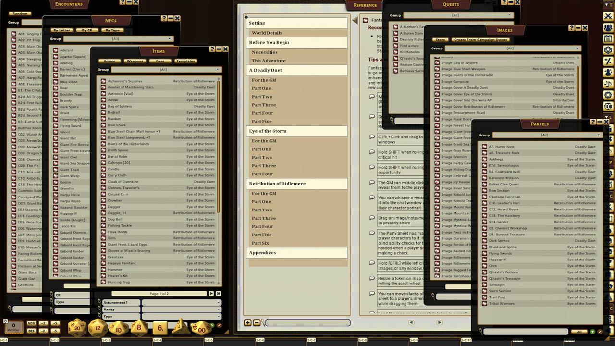The width and height of the screenshot is (615, 346).
Task: Click the next page arrow in Items
Action: click(211, 293)
